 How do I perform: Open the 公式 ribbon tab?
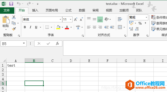tap(68, 10)
